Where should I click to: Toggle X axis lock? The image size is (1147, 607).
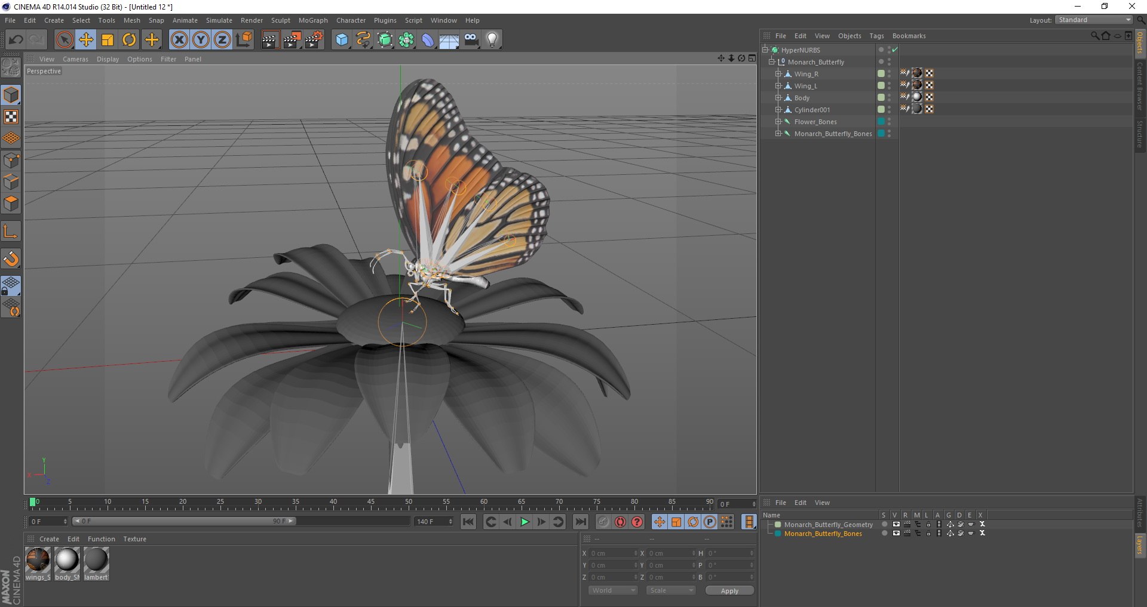click(x=179, y=40)
